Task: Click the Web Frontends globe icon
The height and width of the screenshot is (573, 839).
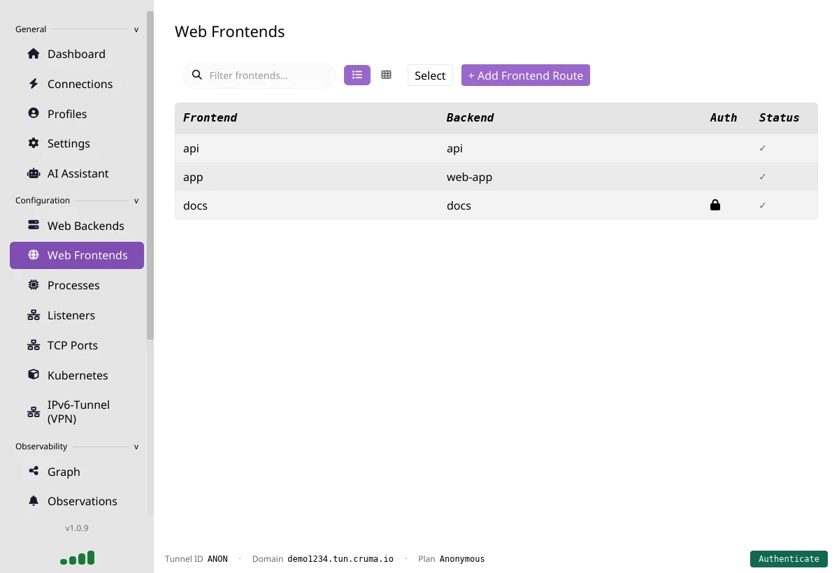Action: 34,255
